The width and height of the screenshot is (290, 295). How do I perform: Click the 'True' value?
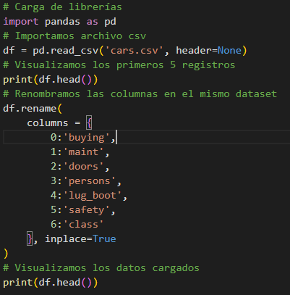[104, 239]
